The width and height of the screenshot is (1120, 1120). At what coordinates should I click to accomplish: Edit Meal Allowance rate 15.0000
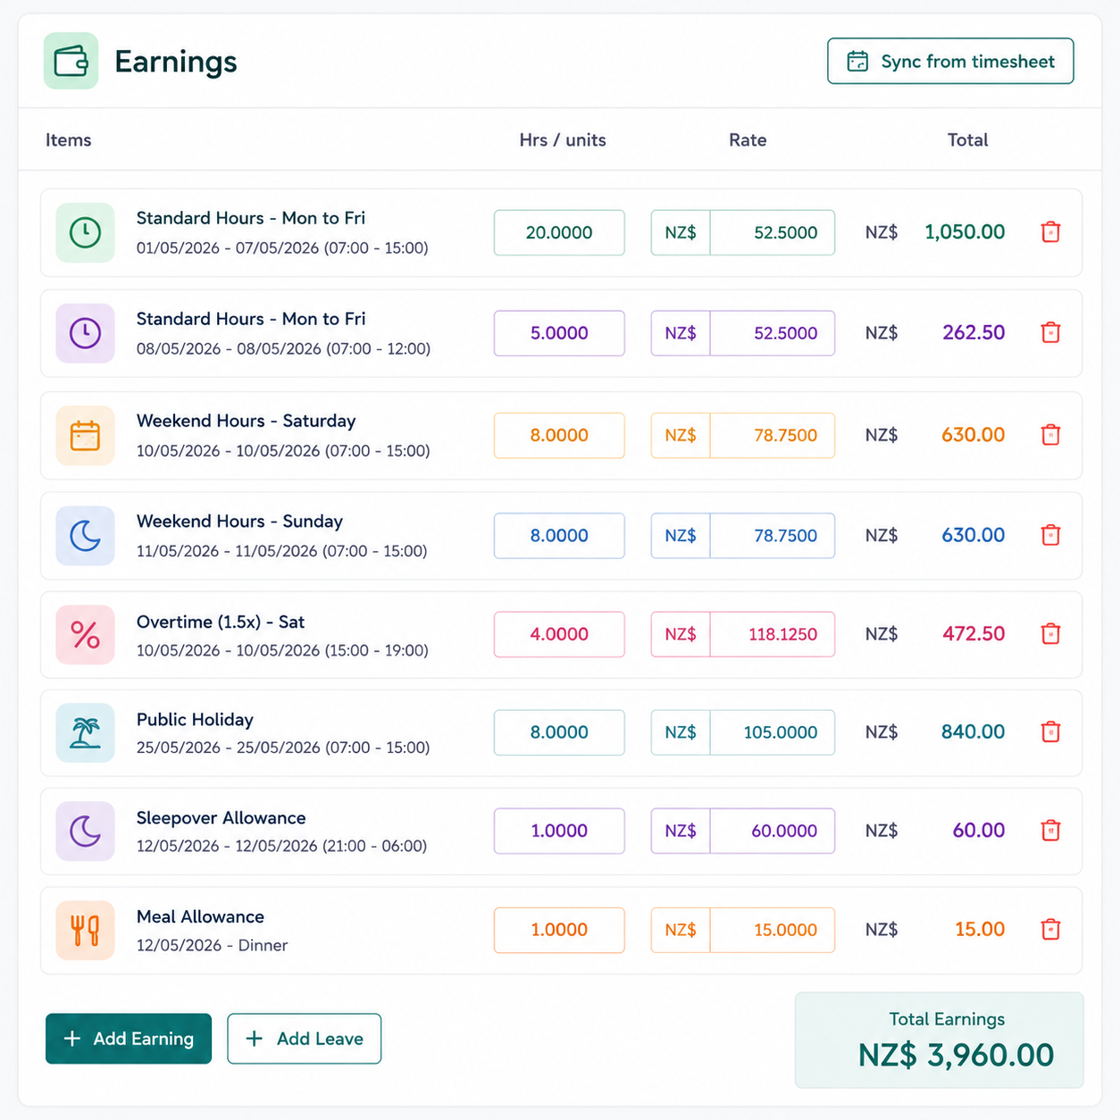[x=773, y=930]
